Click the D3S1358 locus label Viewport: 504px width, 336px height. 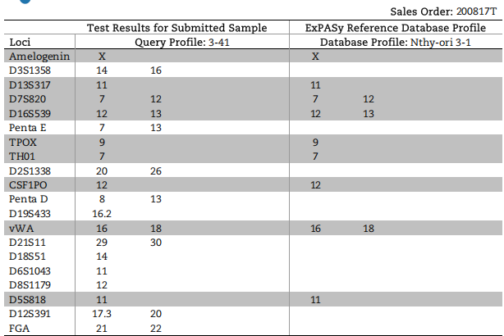click(x=30, y=70)
